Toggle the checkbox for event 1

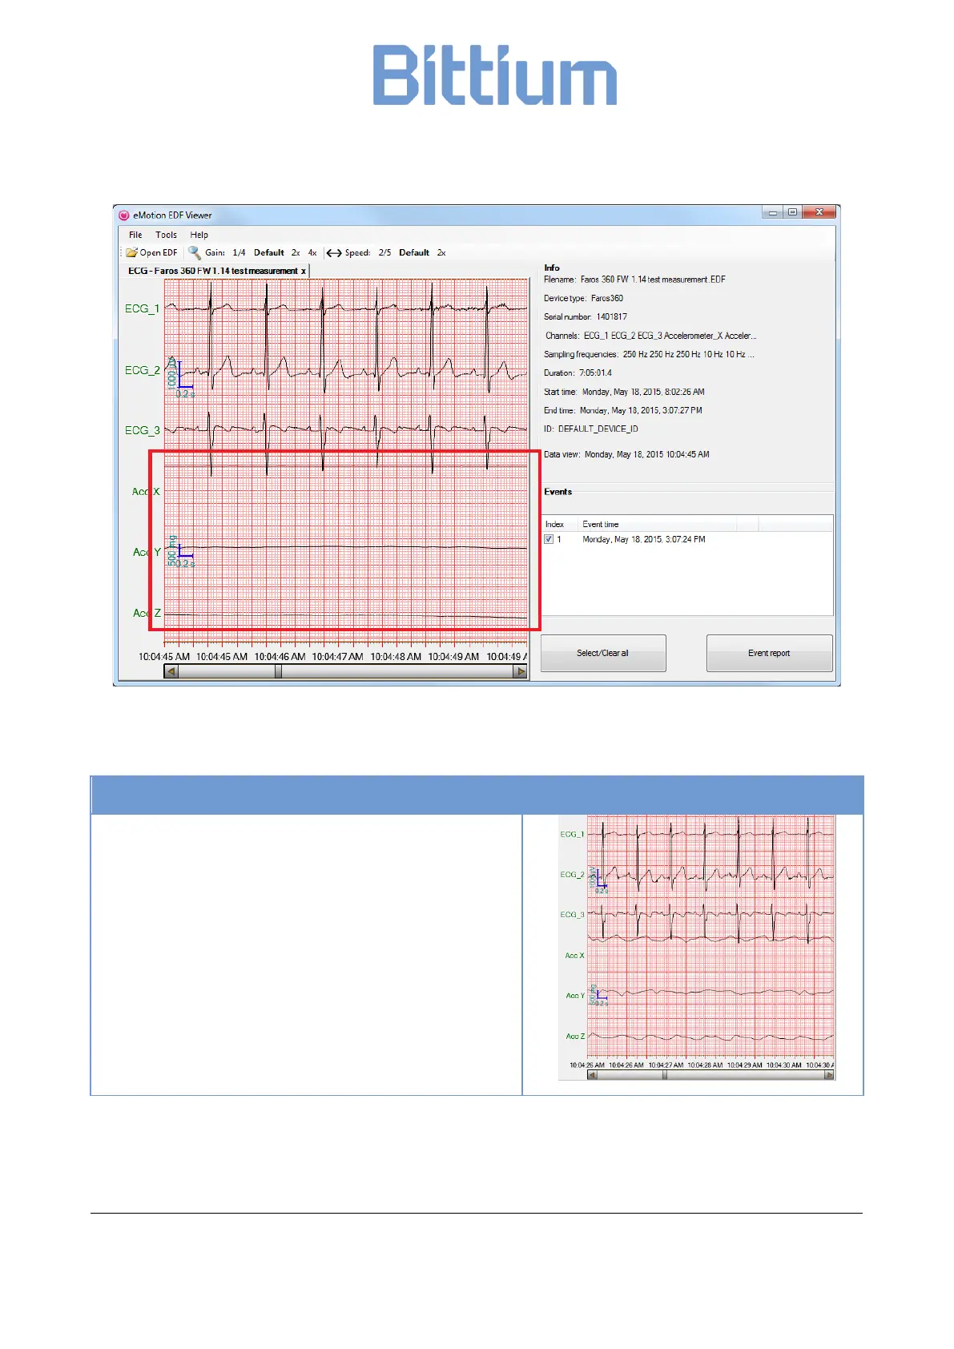tap(549, 539)
